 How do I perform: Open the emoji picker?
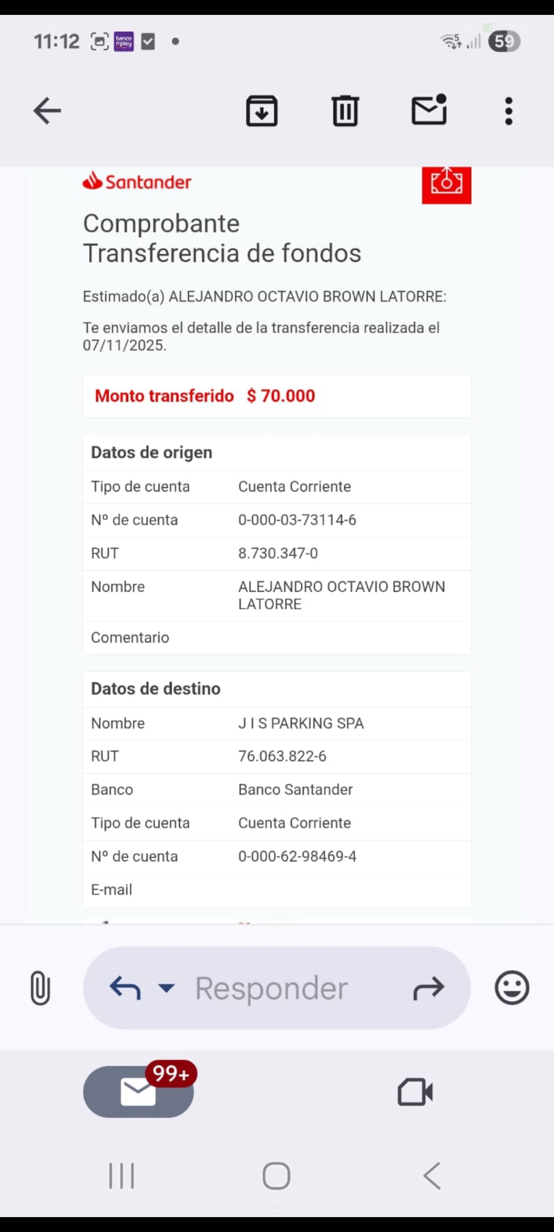coord(511,988)
